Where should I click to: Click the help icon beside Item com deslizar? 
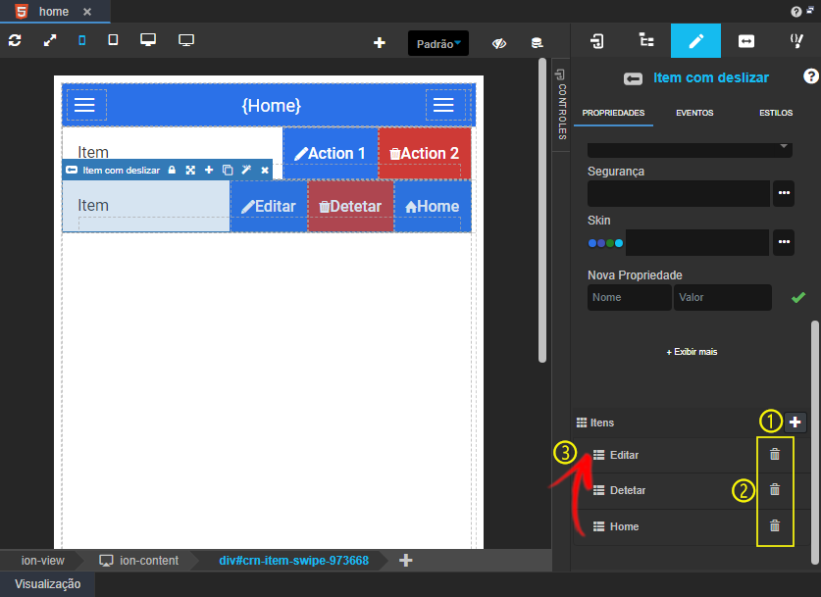tap(810, 76)
